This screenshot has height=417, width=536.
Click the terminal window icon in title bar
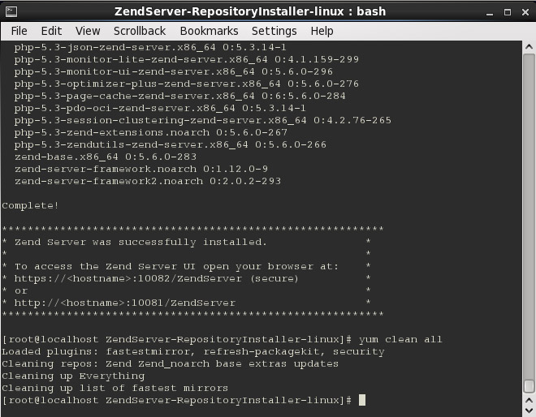coord(11,11)
